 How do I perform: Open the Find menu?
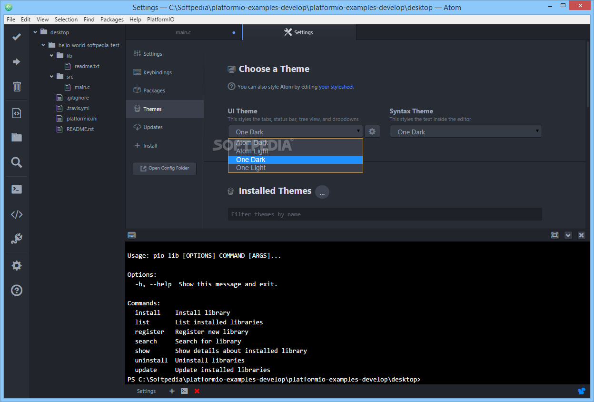point(89,20)
